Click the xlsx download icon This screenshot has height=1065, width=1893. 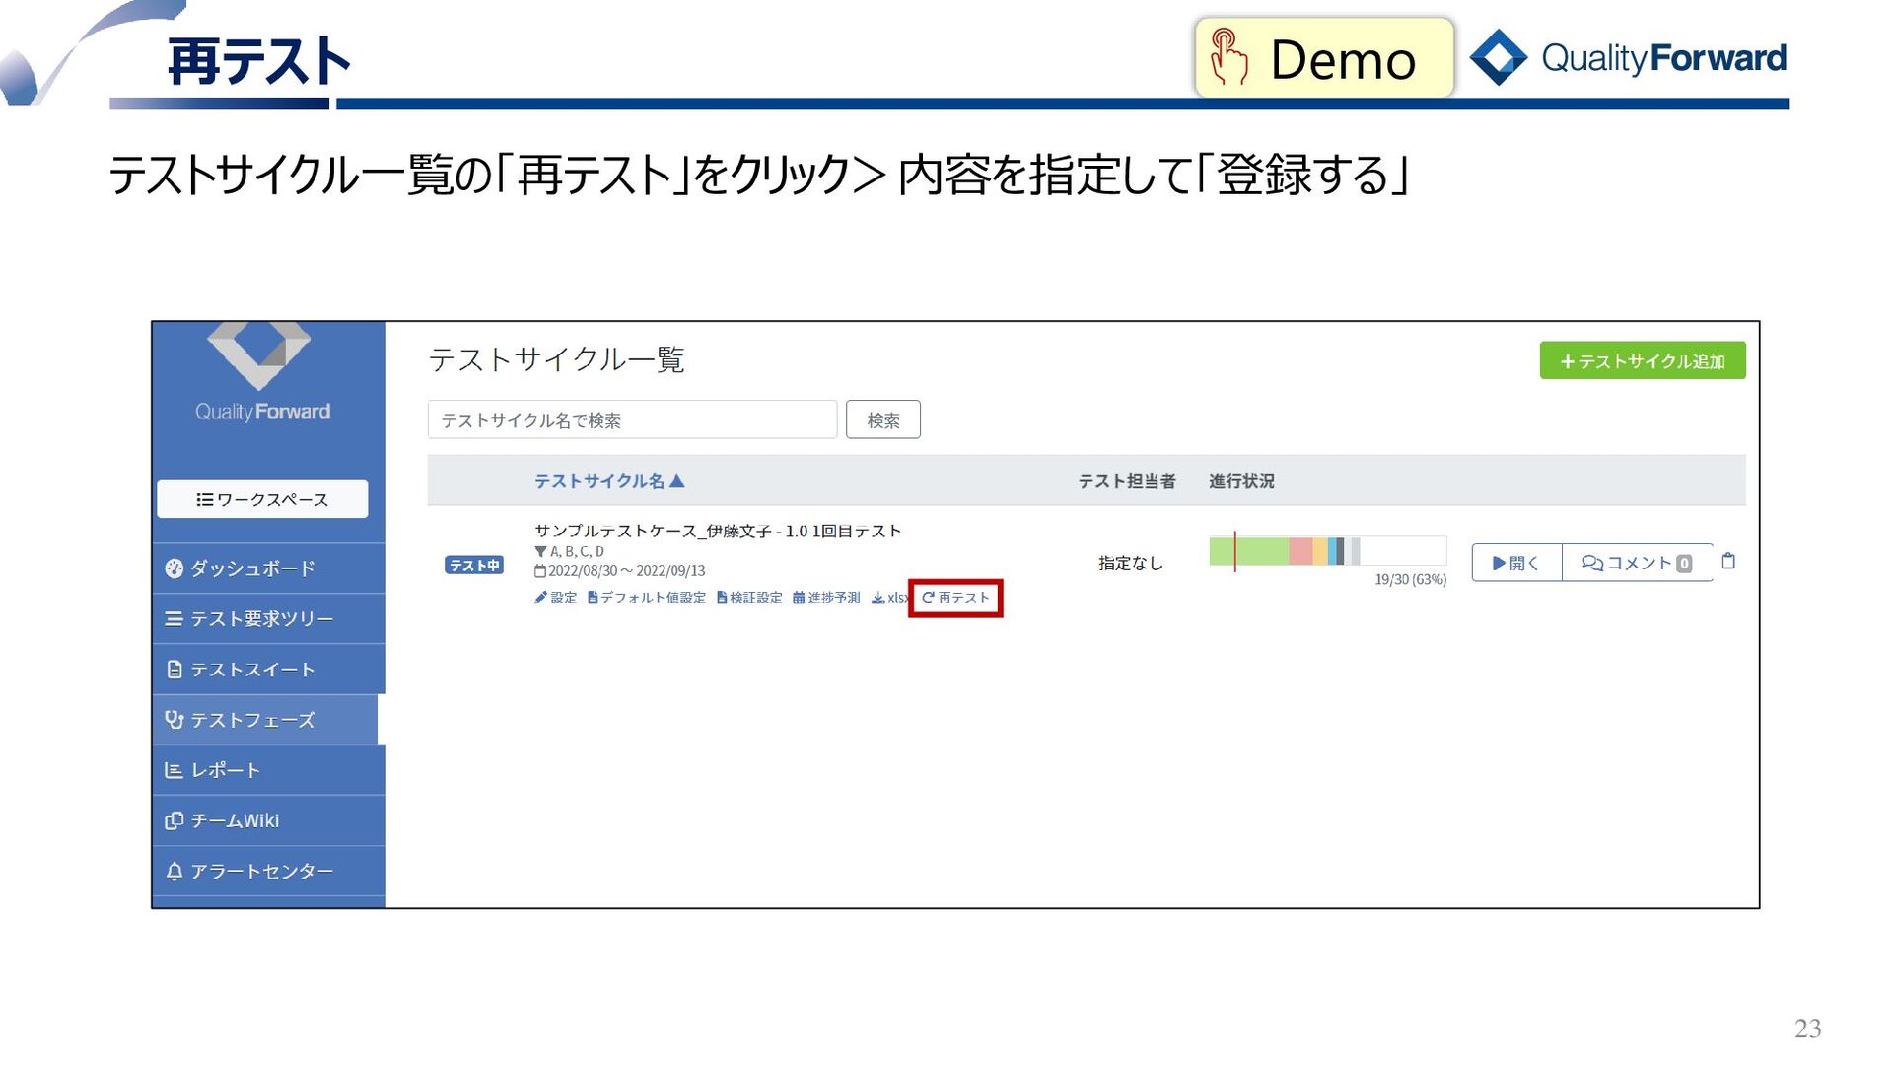(x=878, y=598)
